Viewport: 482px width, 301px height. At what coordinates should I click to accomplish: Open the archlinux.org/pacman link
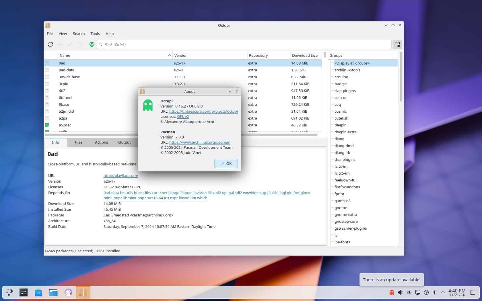point(200,142)
